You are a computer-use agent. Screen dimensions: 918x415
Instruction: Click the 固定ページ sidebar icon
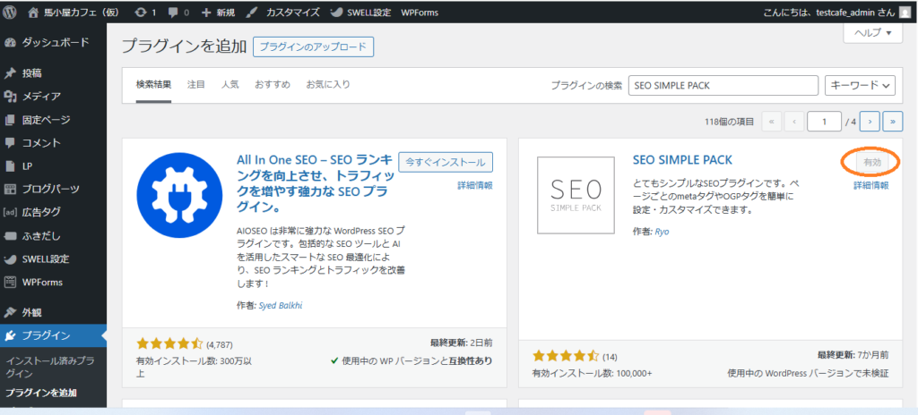[x=10, y=120]
